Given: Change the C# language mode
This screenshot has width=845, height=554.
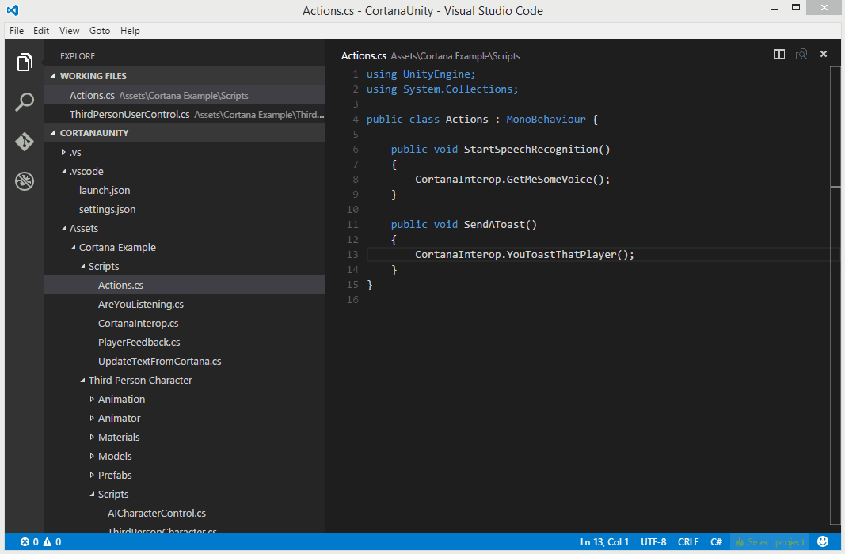Looking at the screenshot, I should (716, 541).
